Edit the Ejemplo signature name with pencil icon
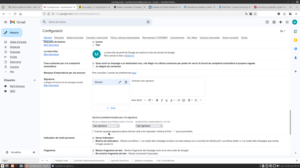 (x=120, y=82)
